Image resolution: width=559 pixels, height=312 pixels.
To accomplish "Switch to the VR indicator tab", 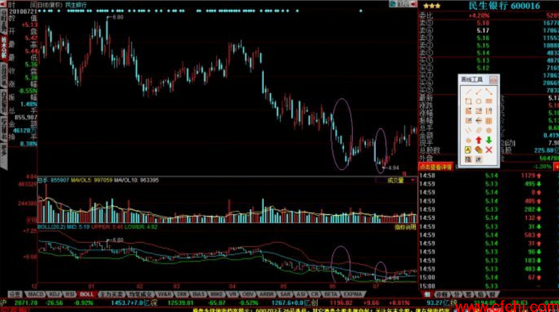I will coord(232,294).
